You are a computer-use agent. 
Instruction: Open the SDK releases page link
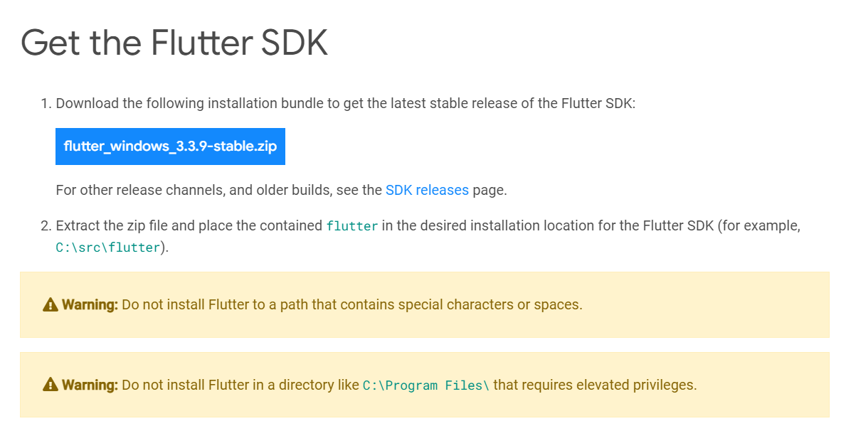[x=427, y=190]
